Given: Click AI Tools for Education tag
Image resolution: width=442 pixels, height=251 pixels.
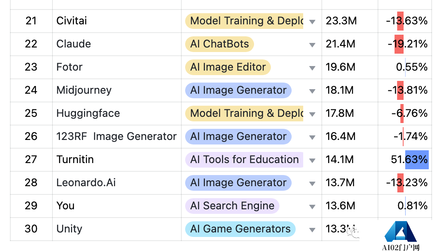Looking at the screenshot, I should 244,160.
